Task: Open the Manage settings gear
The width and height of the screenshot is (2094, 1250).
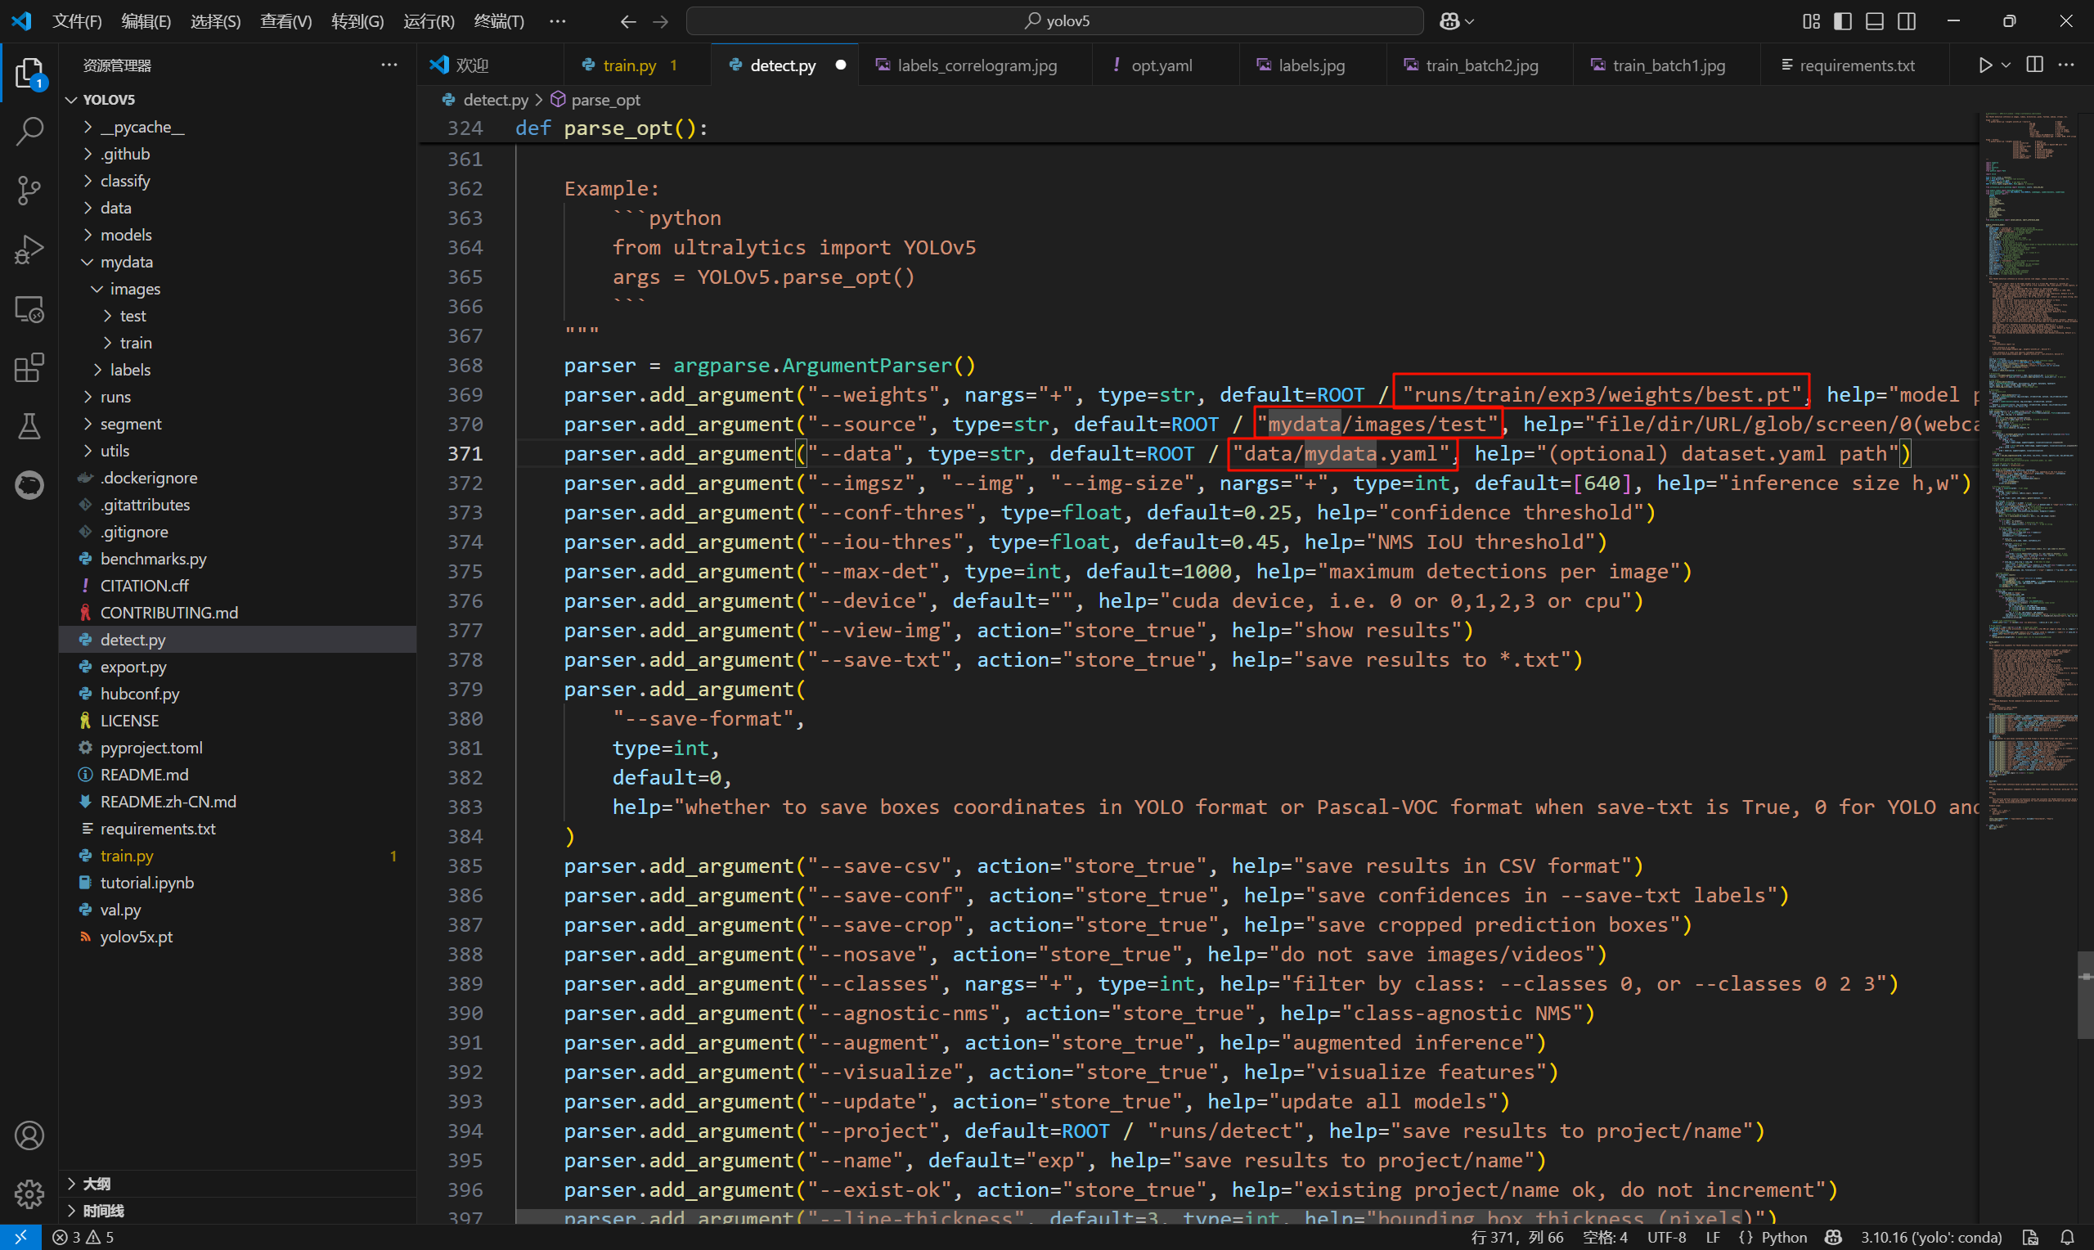Action: [x=29, y=1194]
